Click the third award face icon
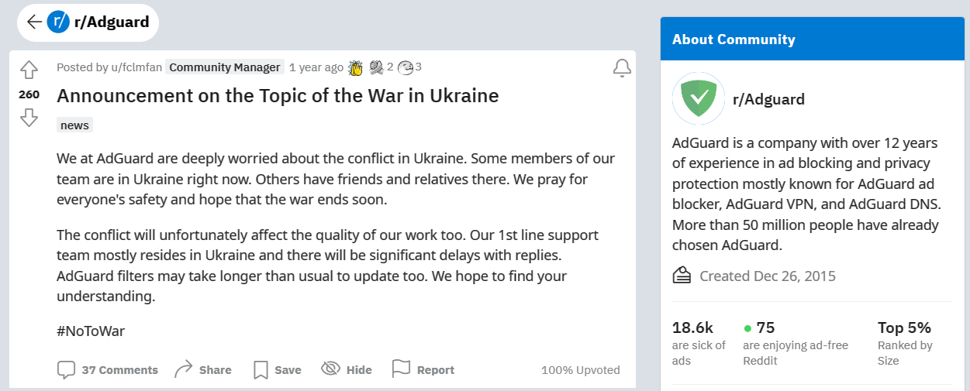The height and width of the screenshot is (391, 970). pyautogui.click(x=405, y=67)
